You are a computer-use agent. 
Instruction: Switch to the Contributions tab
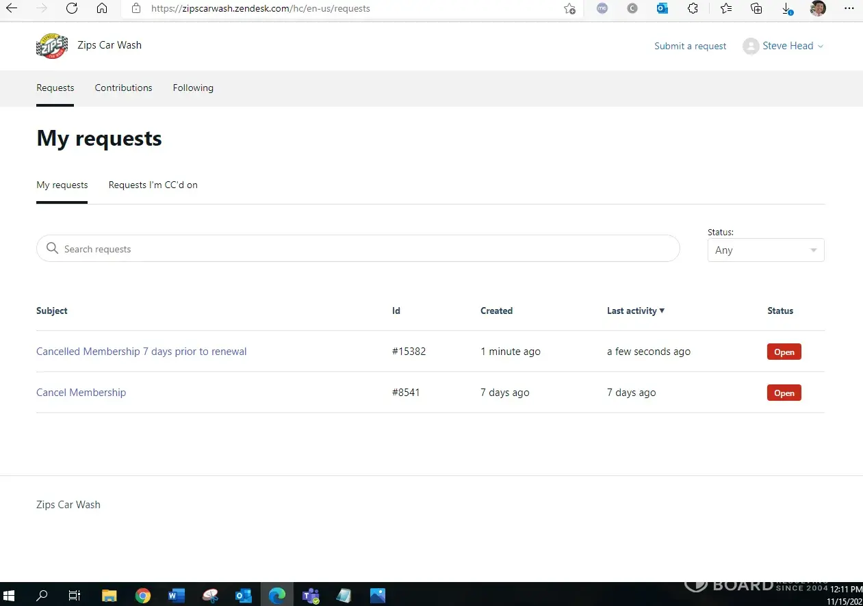123,88
